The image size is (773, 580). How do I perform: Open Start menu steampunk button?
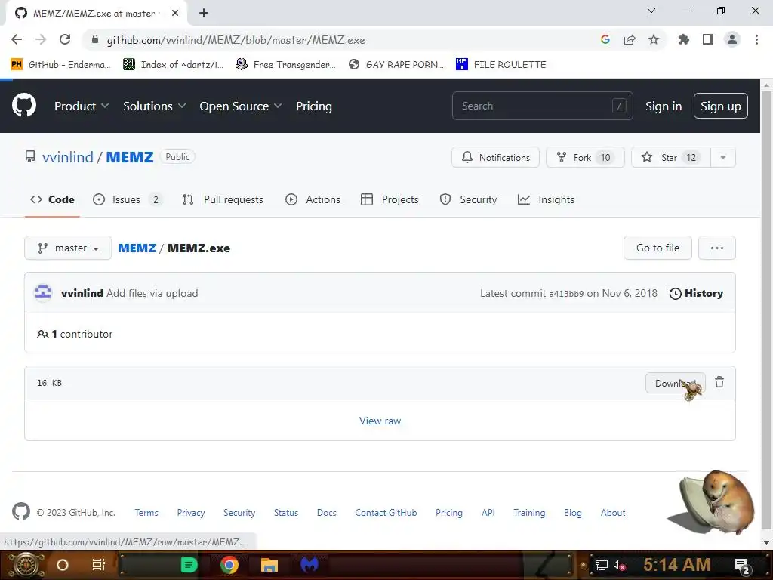(26, 565)
